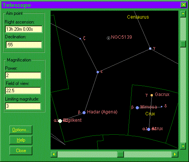Open the Options dialog
The image size is (189, 162).
point(21,130)
